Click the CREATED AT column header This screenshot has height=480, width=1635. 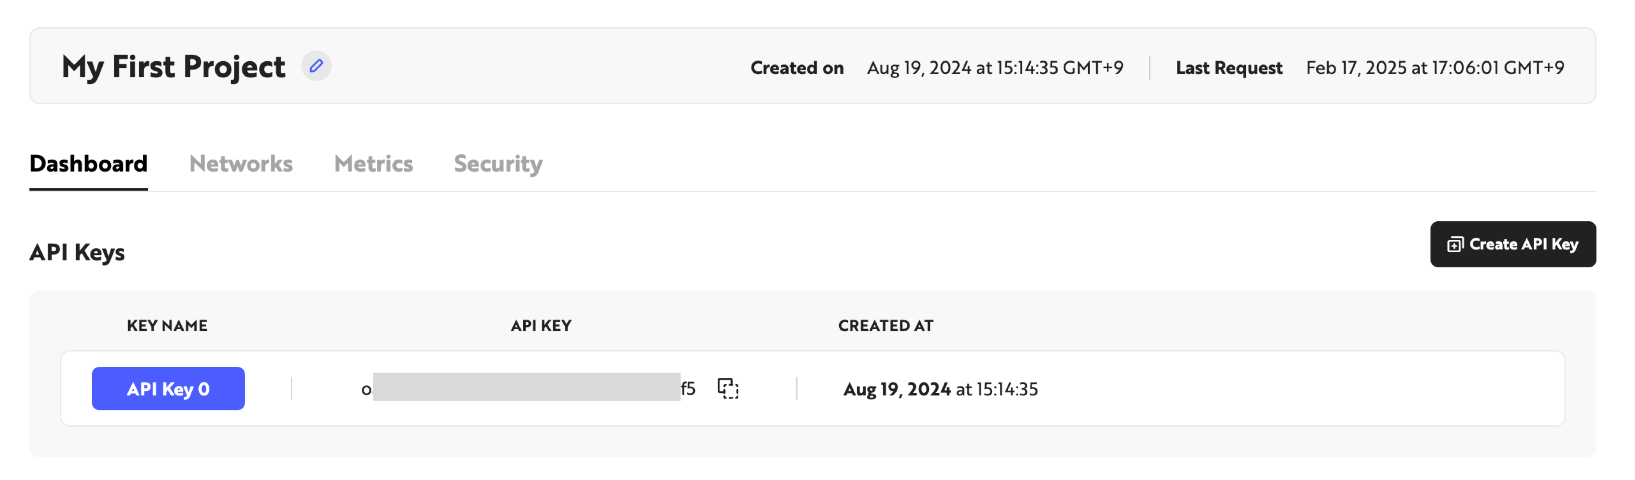click(x=886, y=326)
